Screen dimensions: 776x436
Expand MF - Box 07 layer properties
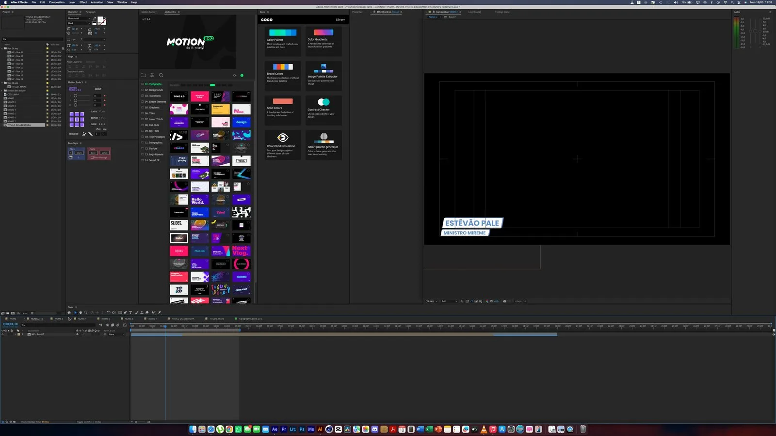16,334
